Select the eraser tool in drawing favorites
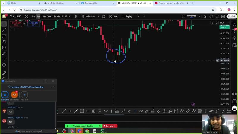238x134 pixels. pyautogui.click(x=141, y=111)
